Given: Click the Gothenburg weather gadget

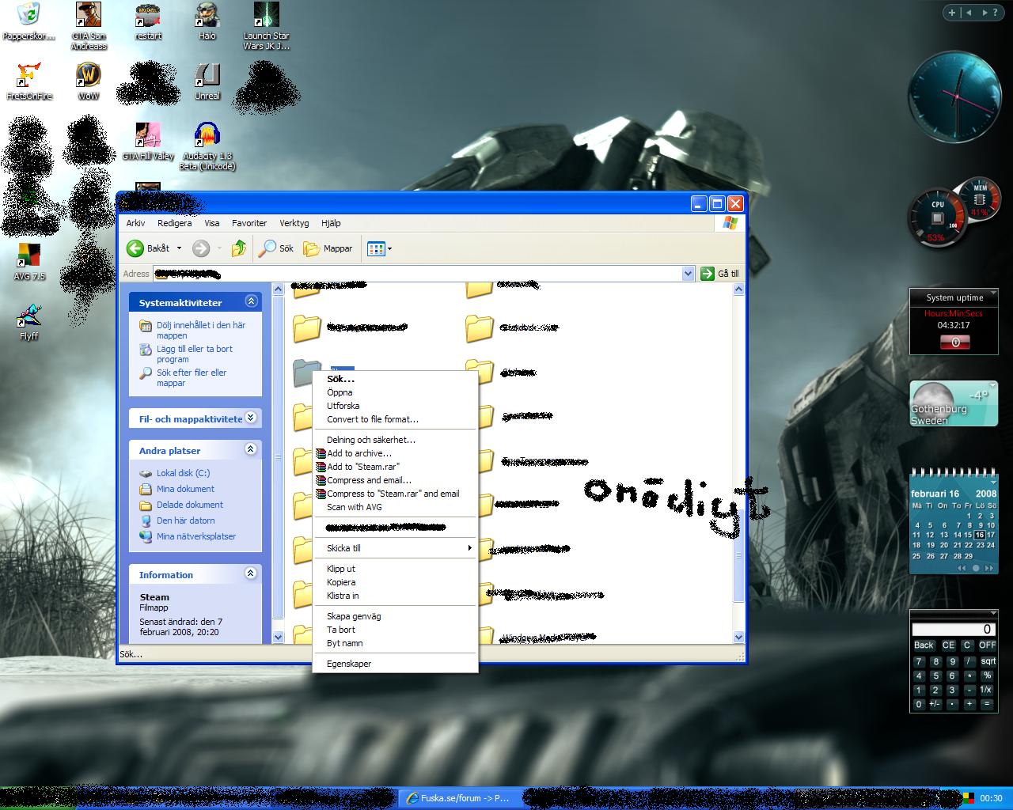Looking at the screenshot, I should click(x=954, y=403).
